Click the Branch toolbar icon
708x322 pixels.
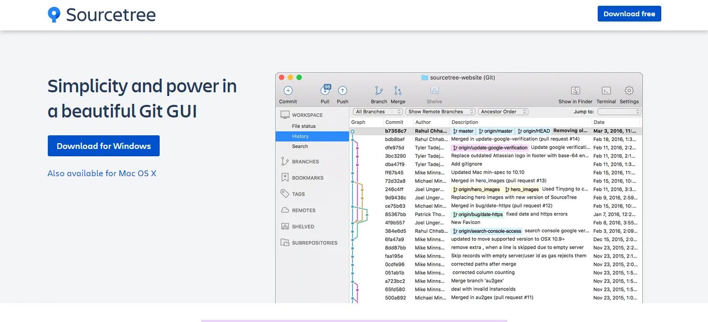(x=379, y=91)
